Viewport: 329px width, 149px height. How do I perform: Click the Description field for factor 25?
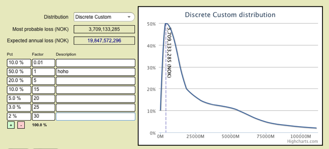[x=95, y=107]
